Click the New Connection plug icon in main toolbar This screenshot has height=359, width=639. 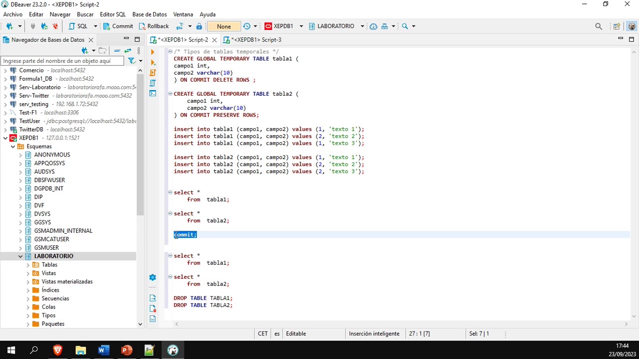9,26
